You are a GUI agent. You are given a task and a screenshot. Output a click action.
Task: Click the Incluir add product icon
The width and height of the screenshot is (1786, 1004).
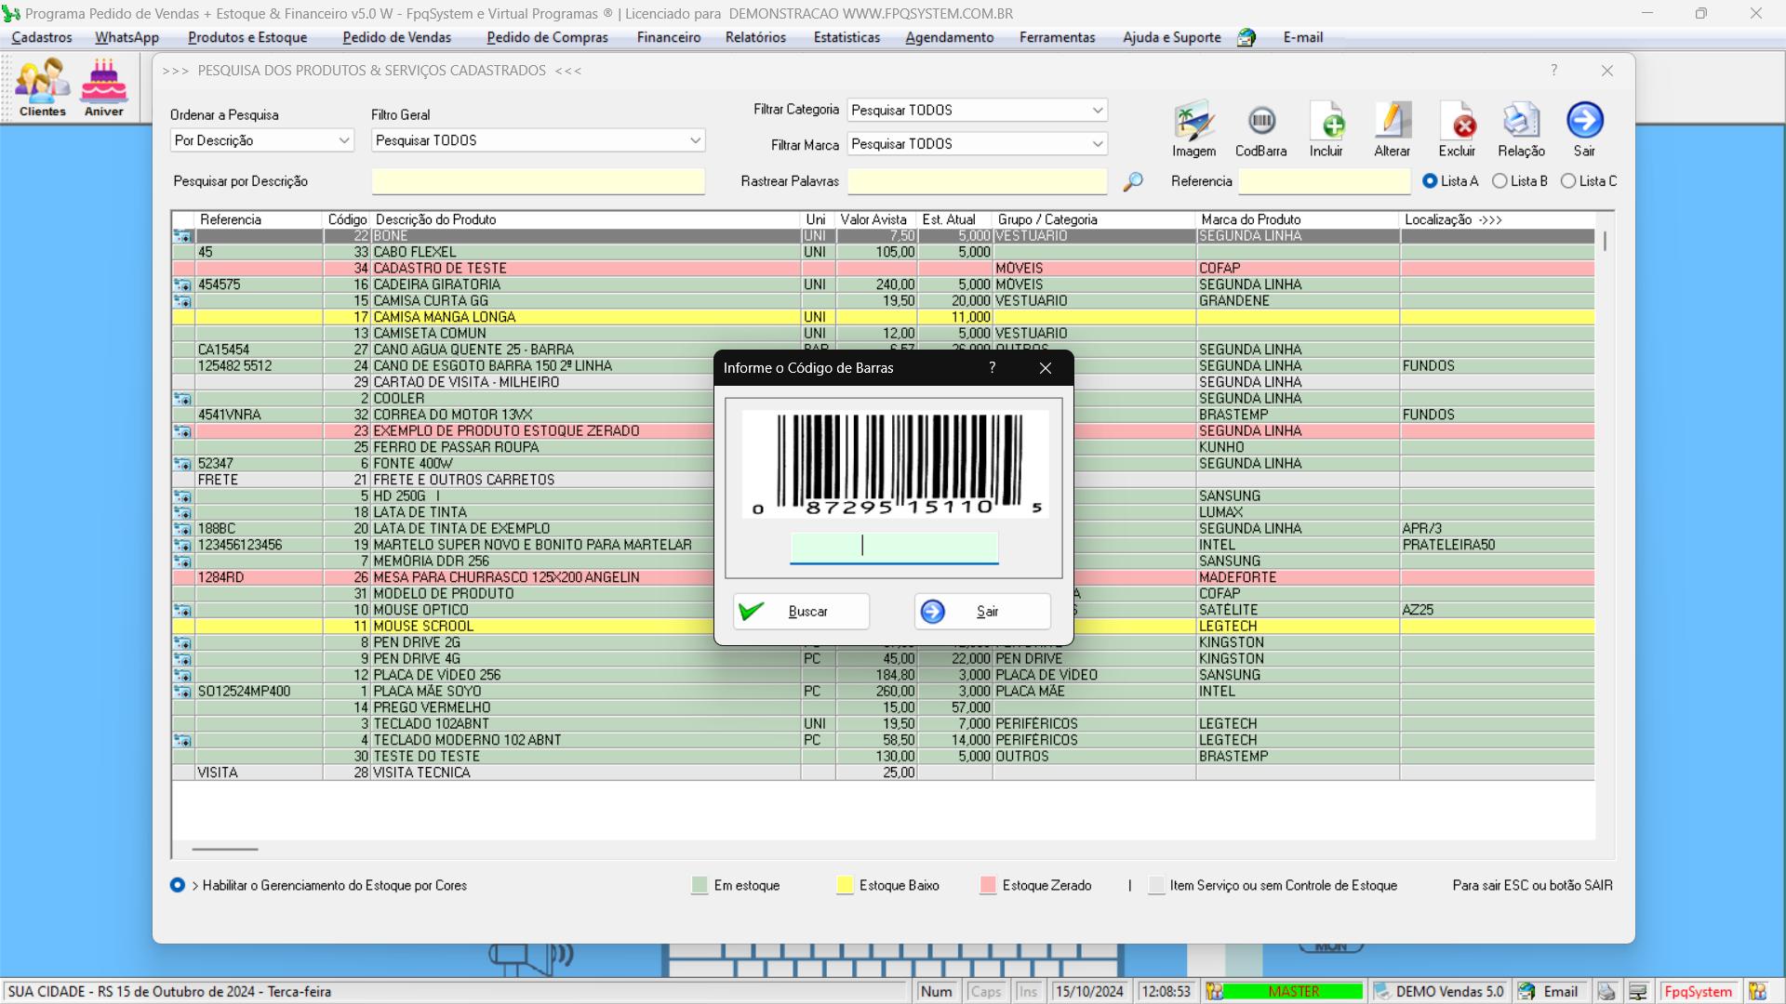(x=1326, y=129)
